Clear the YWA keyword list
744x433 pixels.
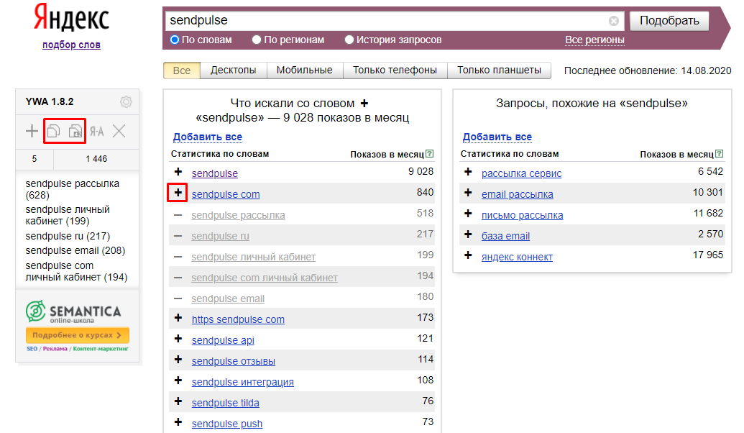click(119, 131)
